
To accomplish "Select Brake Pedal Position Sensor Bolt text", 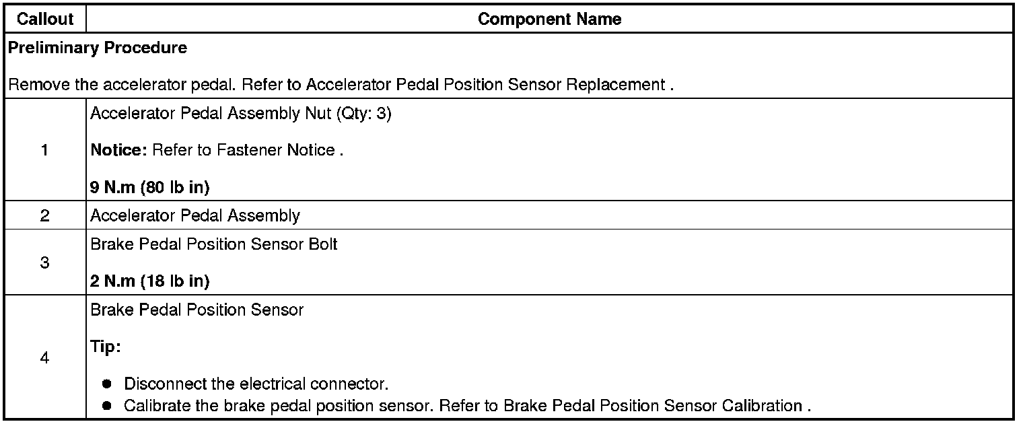I will (x=213, y=244).
